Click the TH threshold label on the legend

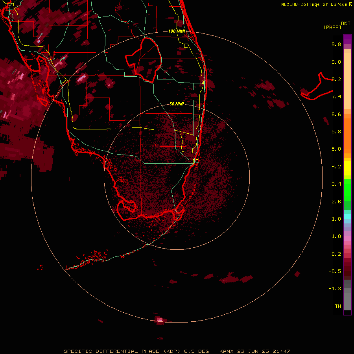(x=338, y=306)
